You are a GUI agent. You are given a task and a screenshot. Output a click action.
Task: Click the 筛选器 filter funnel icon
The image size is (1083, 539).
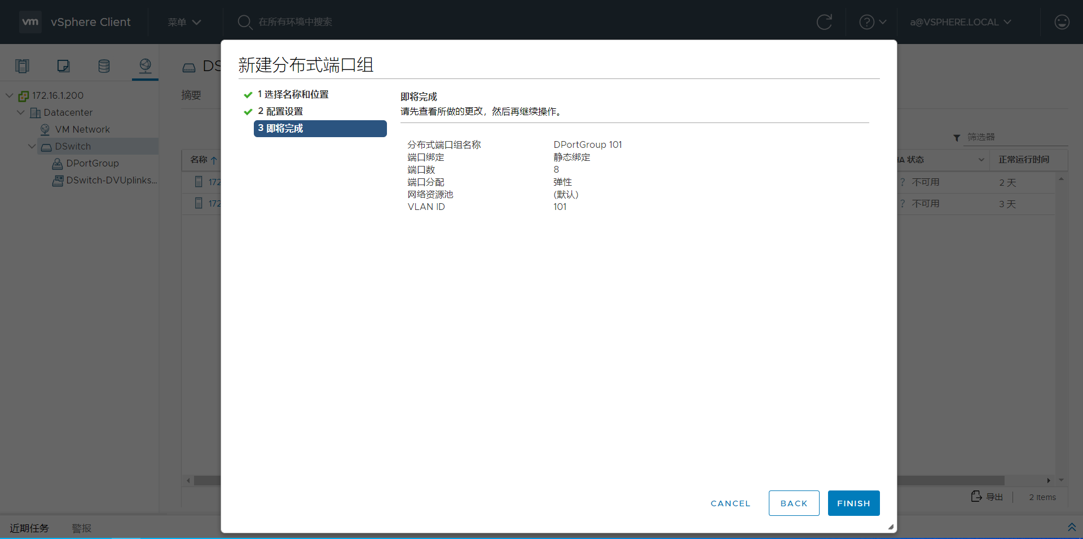pos(957,137)
